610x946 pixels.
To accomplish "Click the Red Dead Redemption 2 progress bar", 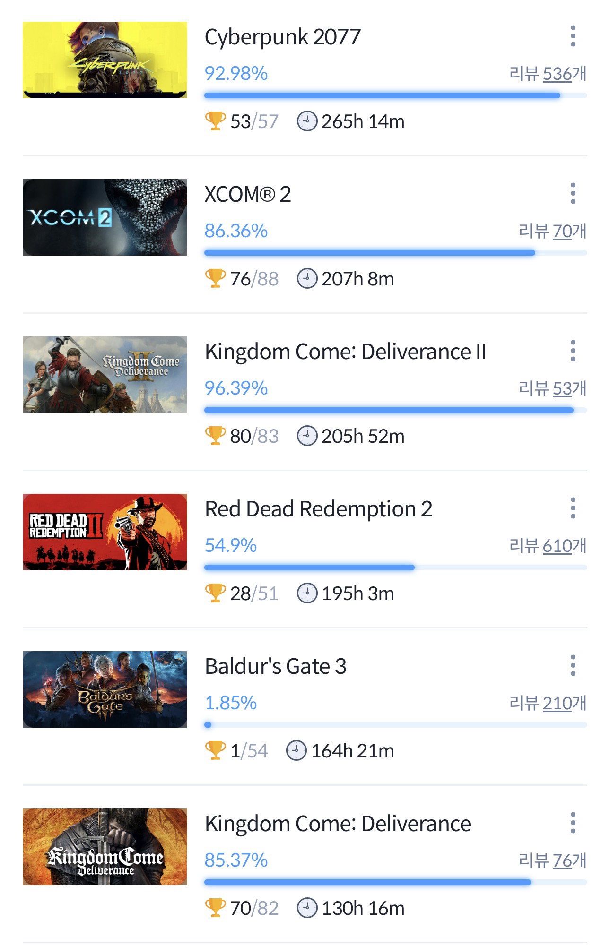I will click(395, 568).
